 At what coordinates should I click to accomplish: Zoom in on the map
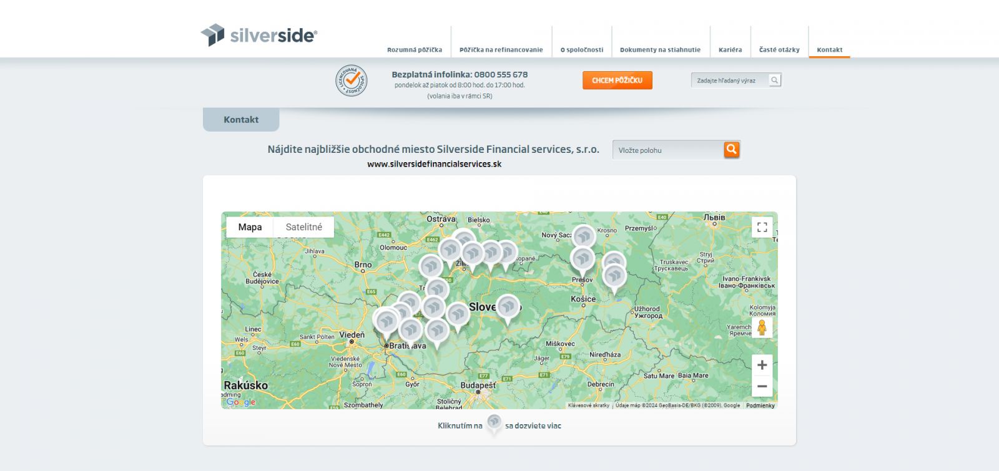click(762, 365)
